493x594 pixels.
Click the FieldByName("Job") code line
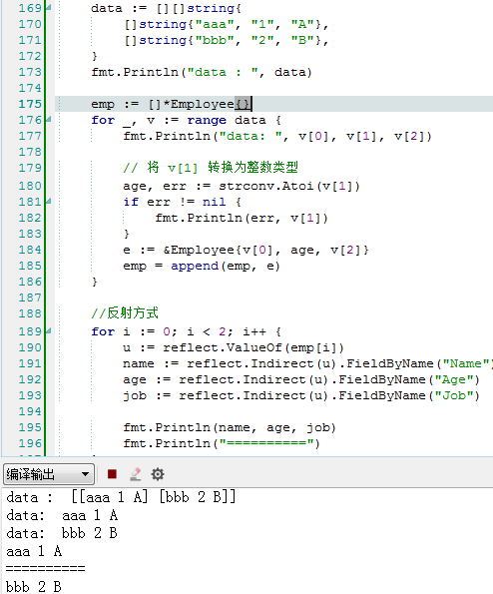click(x=301, y=395)
